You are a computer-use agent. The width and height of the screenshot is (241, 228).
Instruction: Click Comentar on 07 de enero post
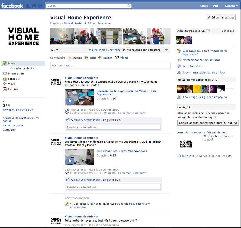click(124, 113)
